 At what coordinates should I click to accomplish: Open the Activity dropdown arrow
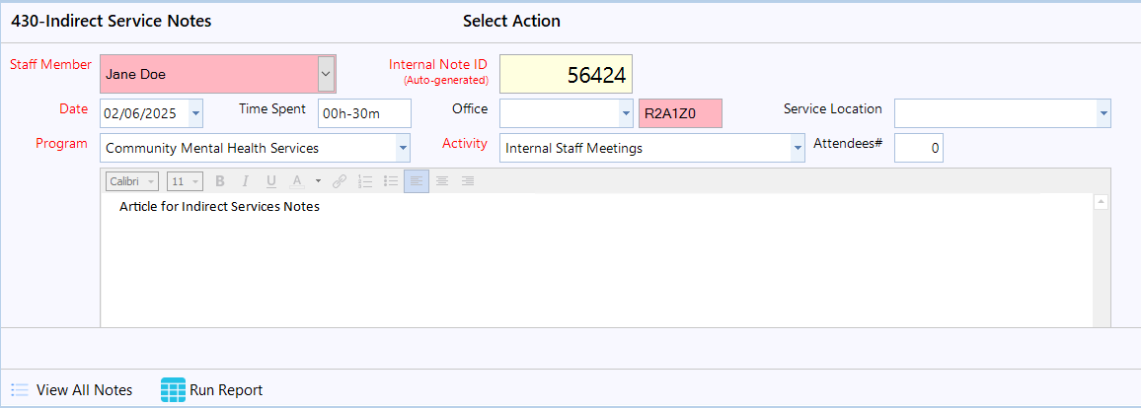(x=798, y=148)
